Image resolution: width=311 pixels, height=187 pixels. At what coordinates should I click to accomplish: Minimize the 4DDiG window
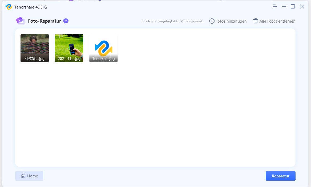(x=284, y=7)
